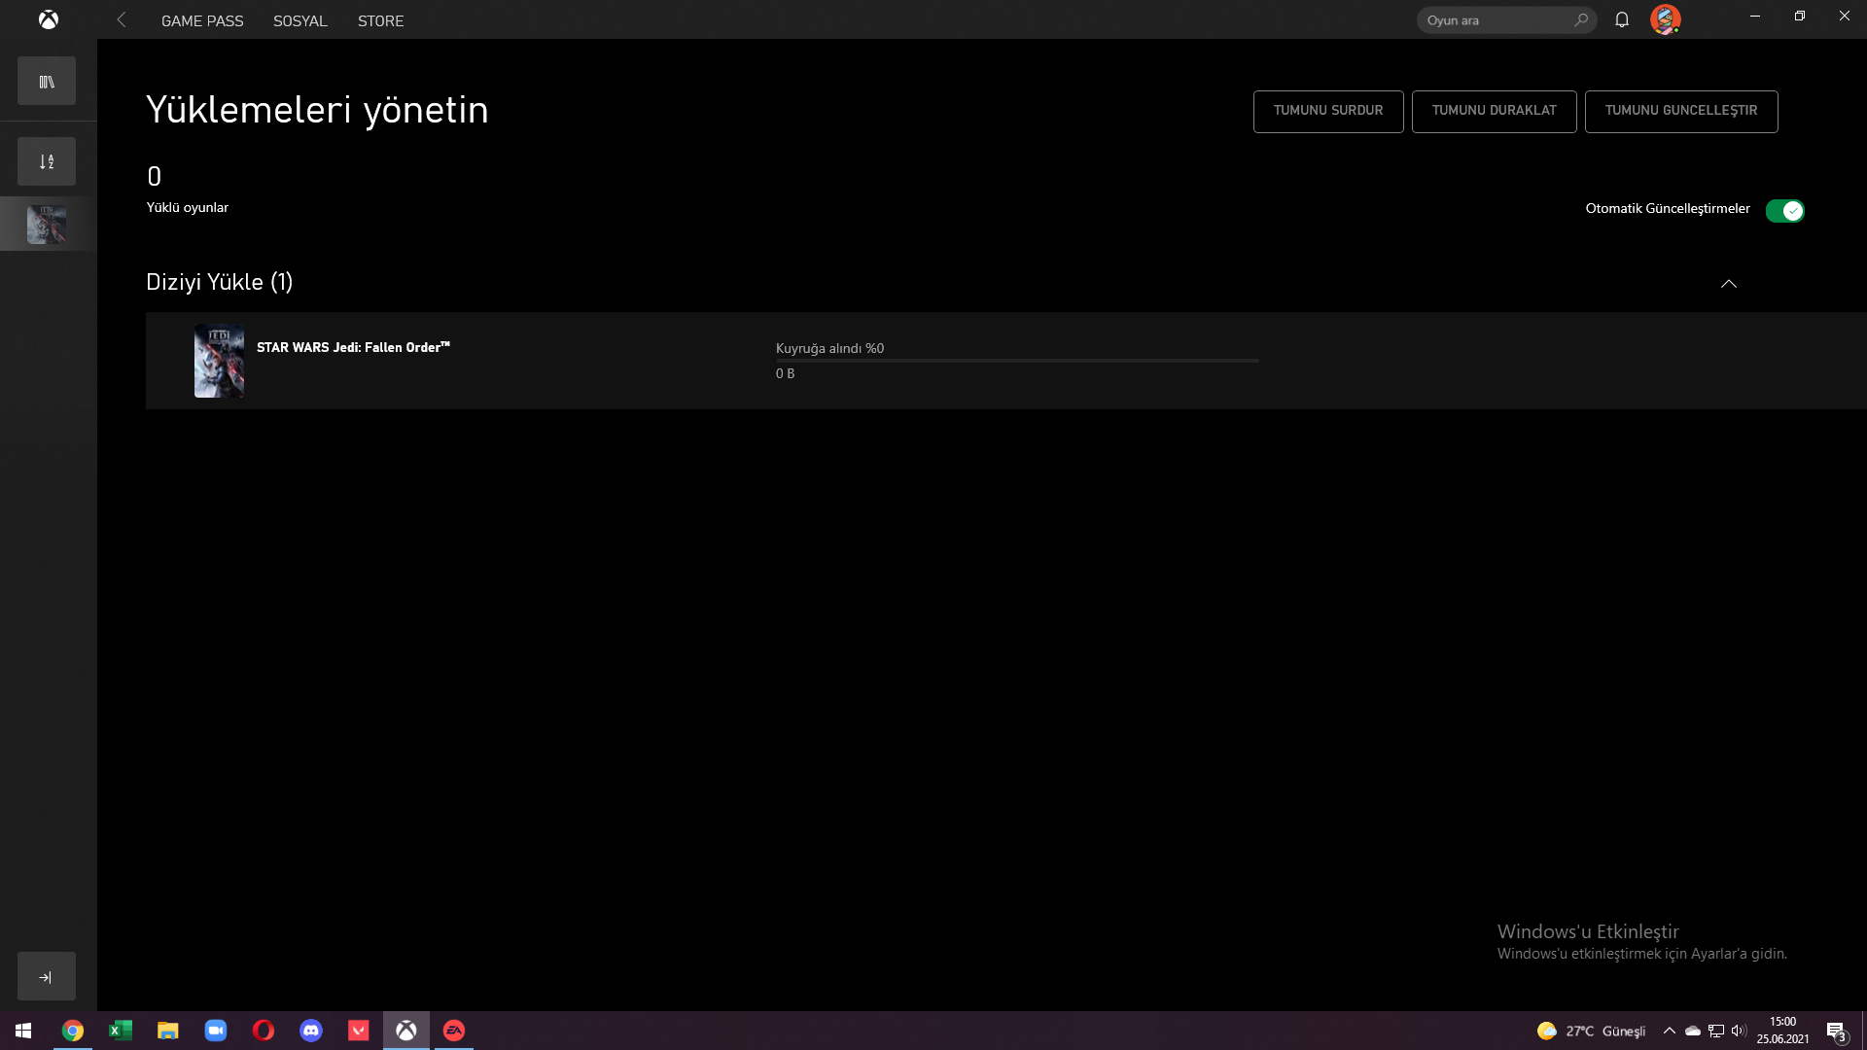Screen dimensions: 1867x1050
Task: Open File Explorer from taskbar
Action: click(x=167, y=1031)
